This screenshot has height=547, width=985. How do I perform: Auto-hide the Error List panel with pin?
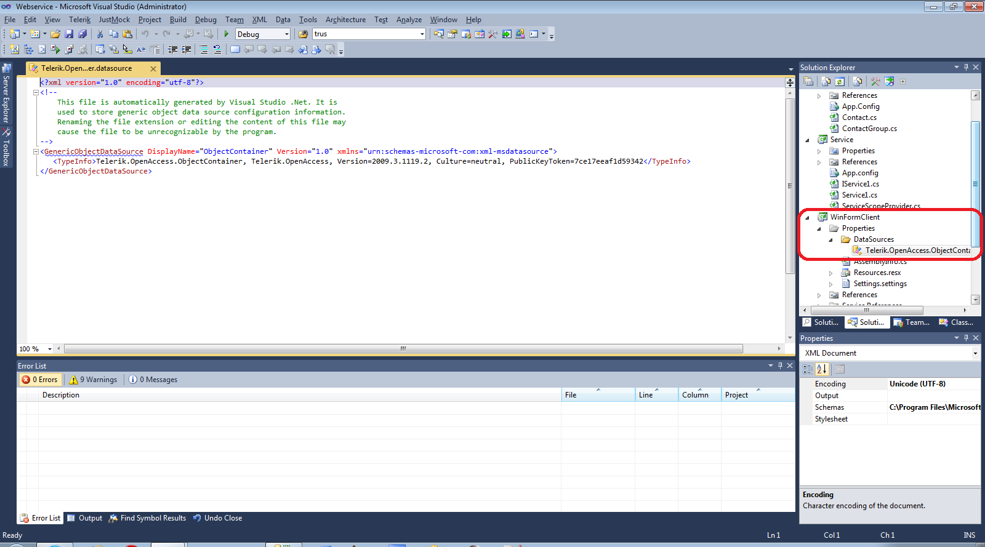coord(780,365)
